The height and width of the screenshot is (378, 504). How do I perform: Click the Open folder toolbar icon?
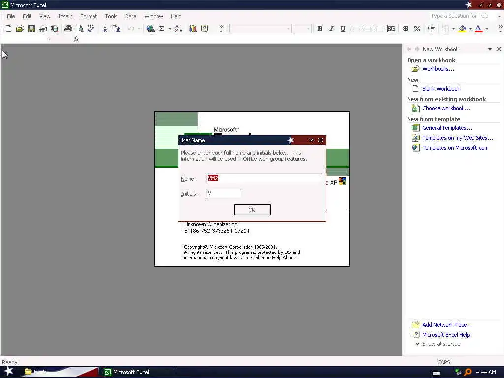coord(20,29)
